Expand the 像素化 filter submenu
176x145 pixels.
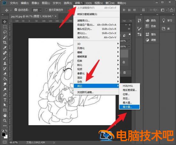(x=97, y=73)
